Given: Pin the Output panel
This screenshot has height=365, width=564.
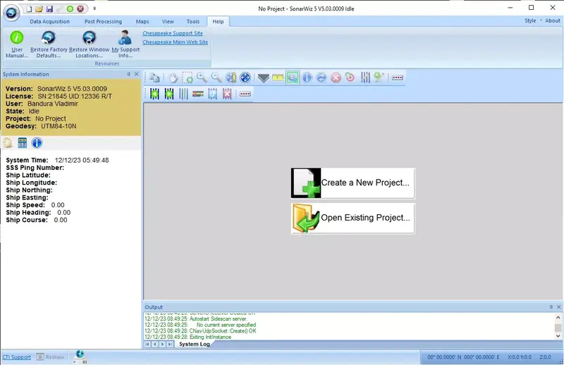Looking at the screenshot, I should (551, 307).
